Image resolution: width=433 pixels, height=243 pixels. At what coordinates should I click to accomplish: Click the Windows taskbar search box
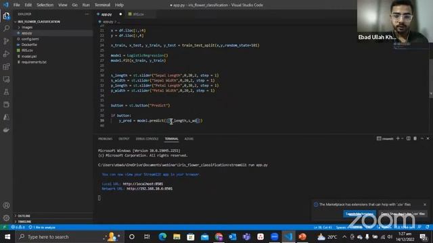click(x=70, y=237)
